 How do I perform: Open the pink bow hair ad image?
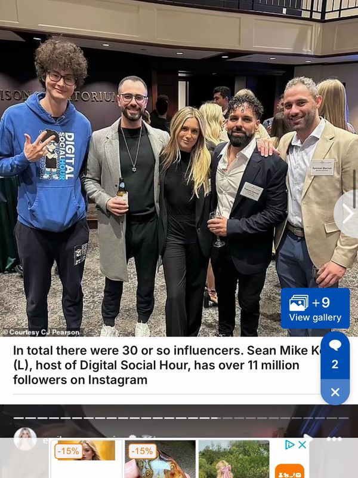pos(234,459)
